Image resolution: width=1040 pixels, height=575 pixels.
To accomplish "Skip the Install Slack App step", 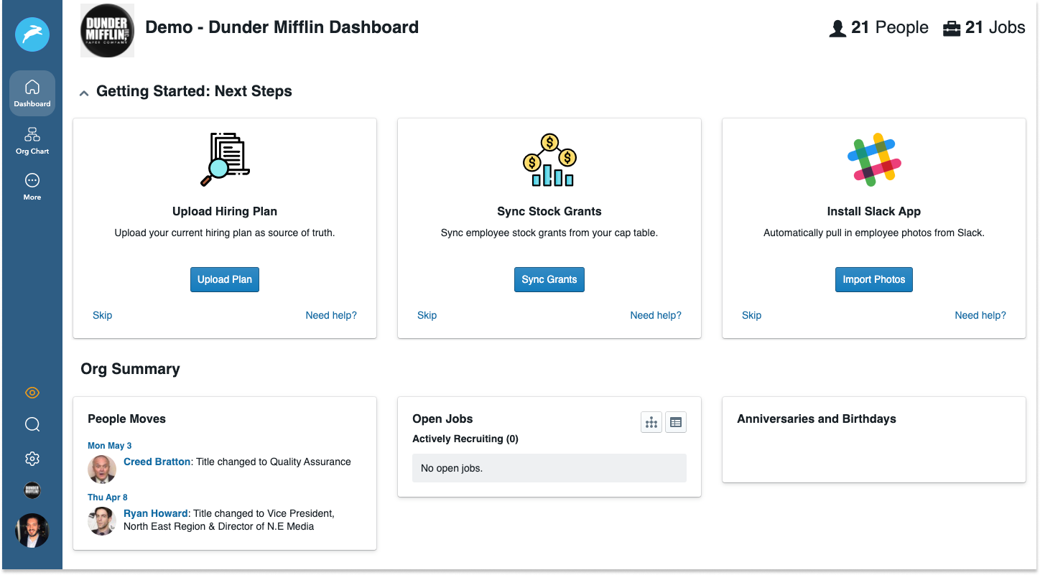I will [752, 315].
